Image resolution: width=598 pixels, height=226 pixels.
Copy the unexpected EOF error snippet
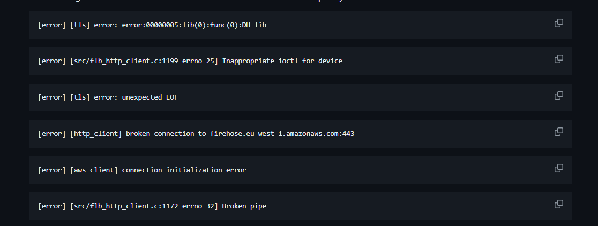(558, 95)
